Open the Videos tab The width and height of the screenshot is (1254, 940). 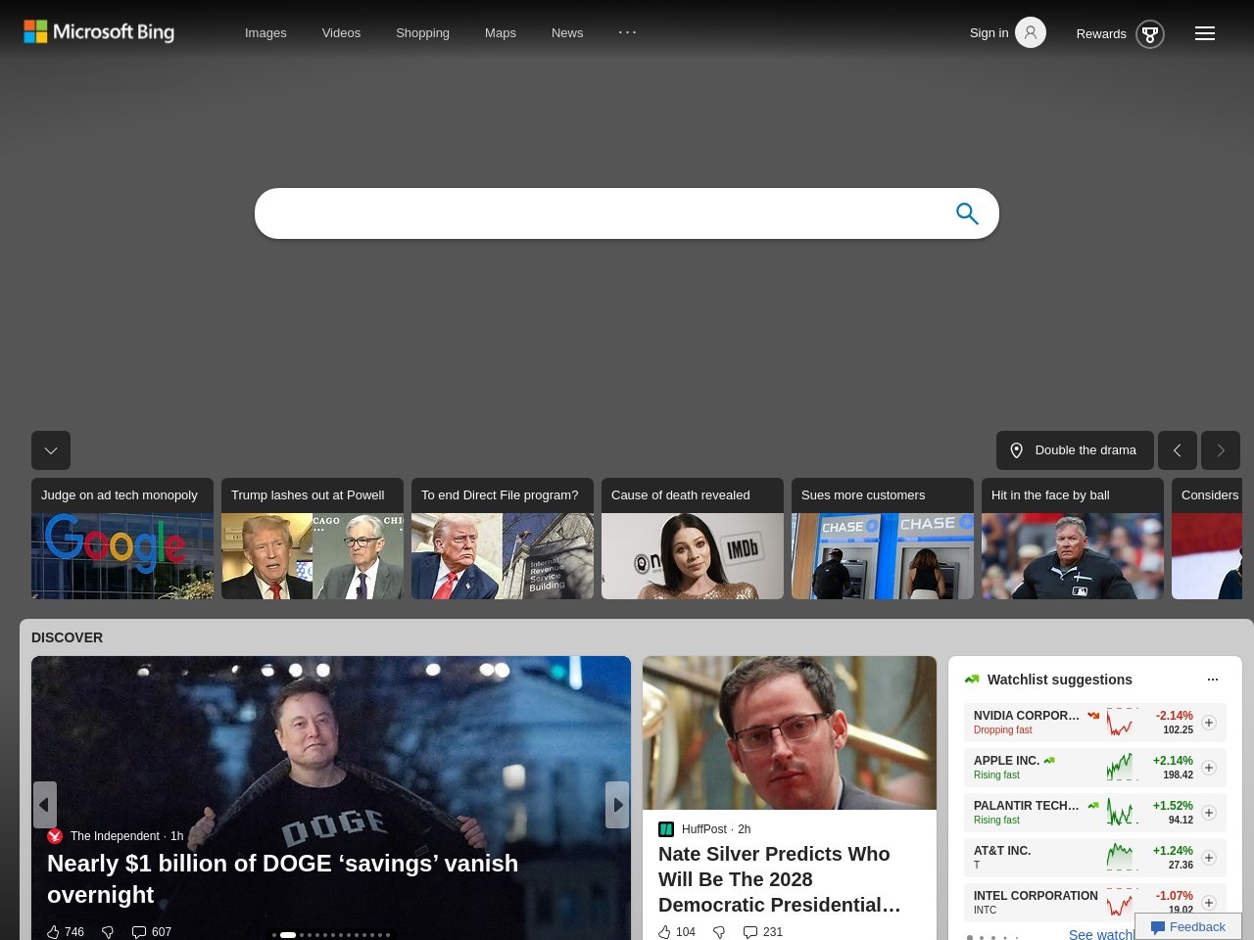point(341,32)
